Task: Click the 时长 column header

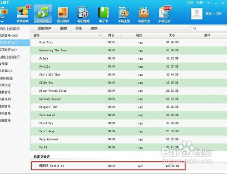Action: point(111,35)
